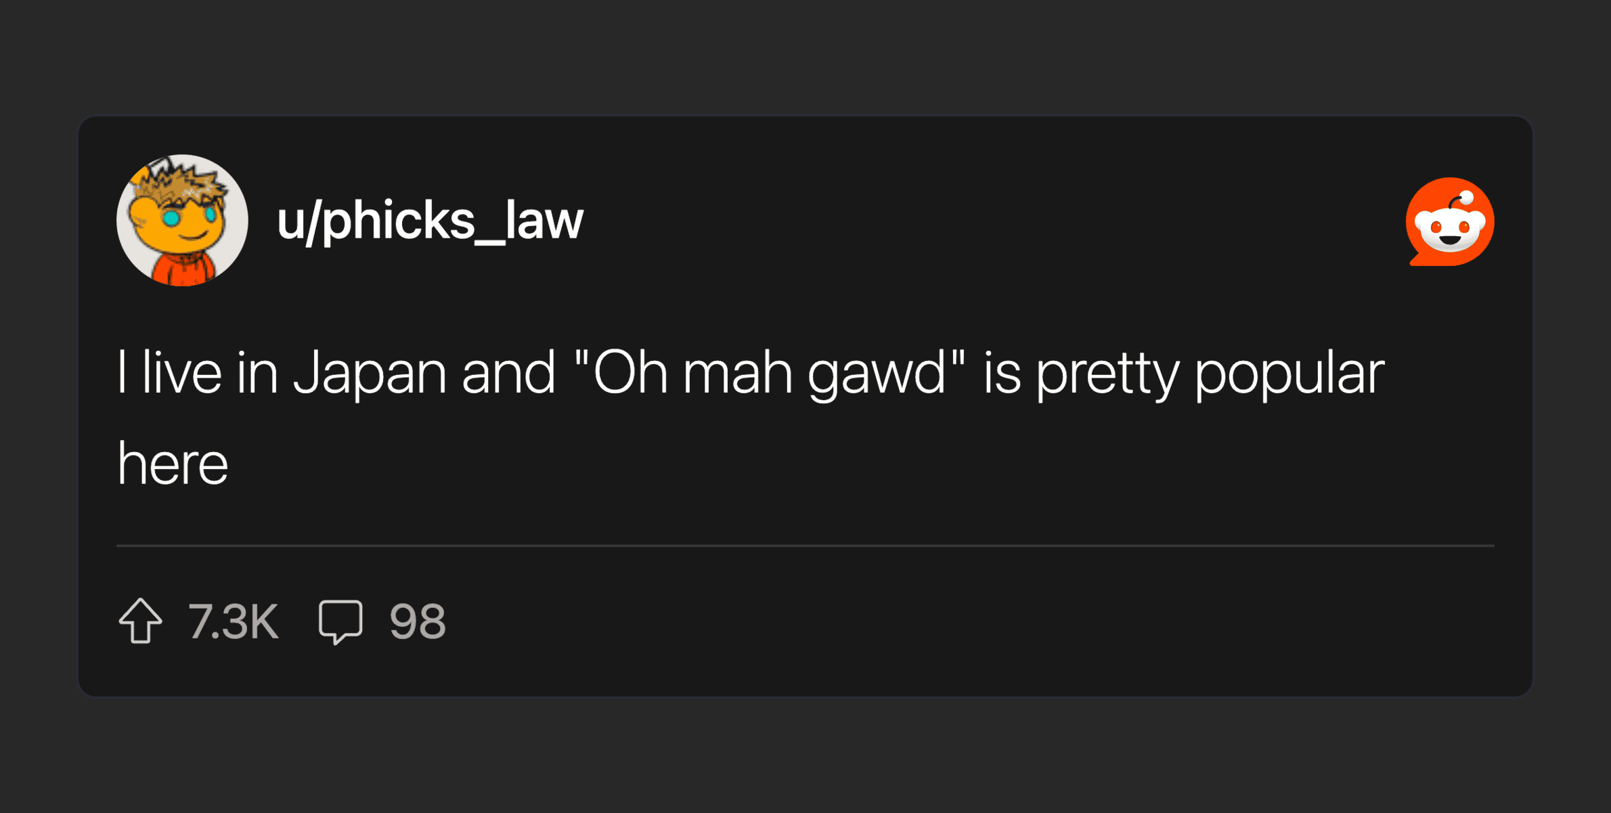The image size is (1611, 813).
Task: Click the avatar's spiky brown hair
Action: 184,181
